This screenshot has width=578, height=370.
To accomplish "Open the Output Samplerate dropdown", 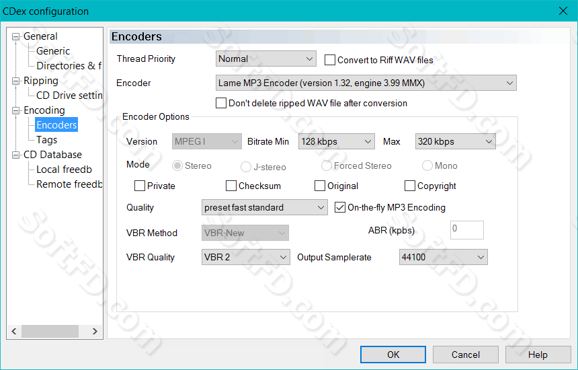I will pyautogui.click(x=443, y=257).
